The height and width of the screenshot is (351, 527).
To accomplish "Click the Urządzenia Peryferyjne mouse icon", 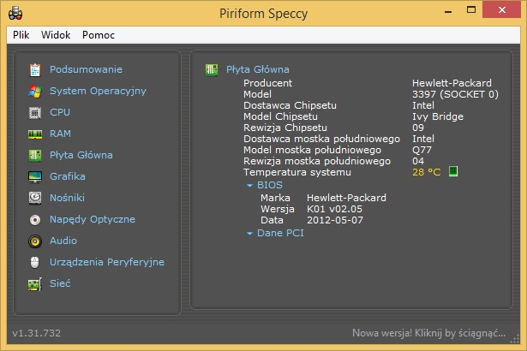I will (x=35, y=262).
